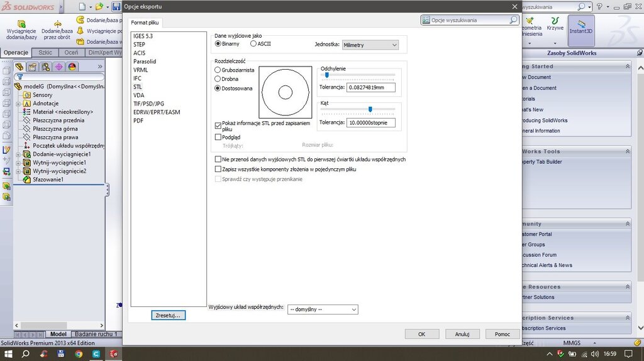This screenshot has height=361, width=644.
Task: Enable the Podgląd preview checkbox
Action: tap(218, 137)
